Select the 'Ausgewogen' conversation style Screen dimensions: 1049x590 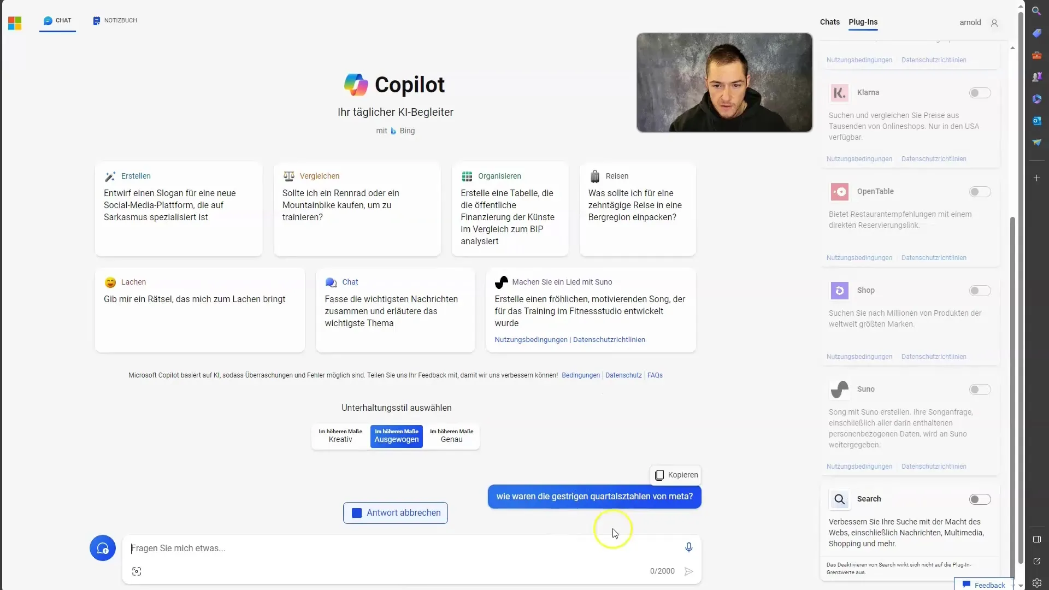point(396,436)
